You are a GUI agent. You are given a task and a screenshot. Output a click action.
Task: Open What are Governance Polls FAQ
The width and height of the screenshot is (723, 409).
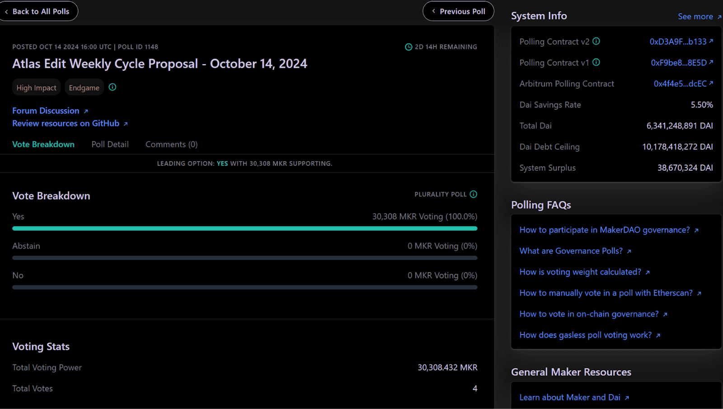tap(571, 251)
